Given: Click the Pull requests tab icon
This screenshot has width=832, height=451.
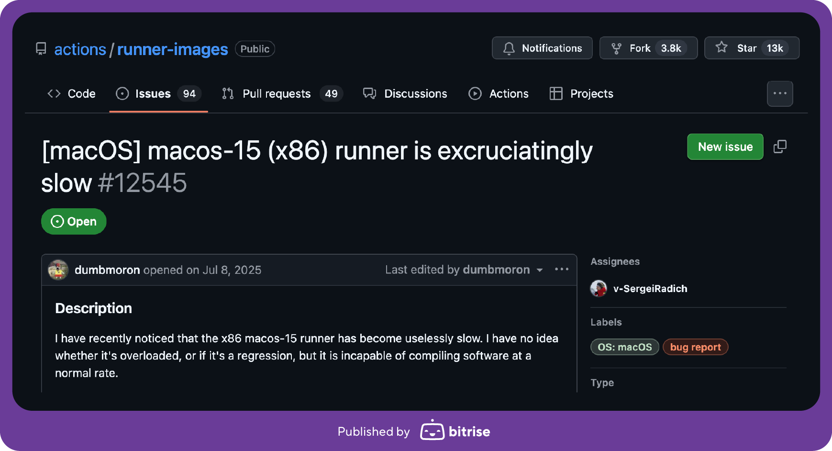Looking at the screenshot, I should (x=228, y=93).
